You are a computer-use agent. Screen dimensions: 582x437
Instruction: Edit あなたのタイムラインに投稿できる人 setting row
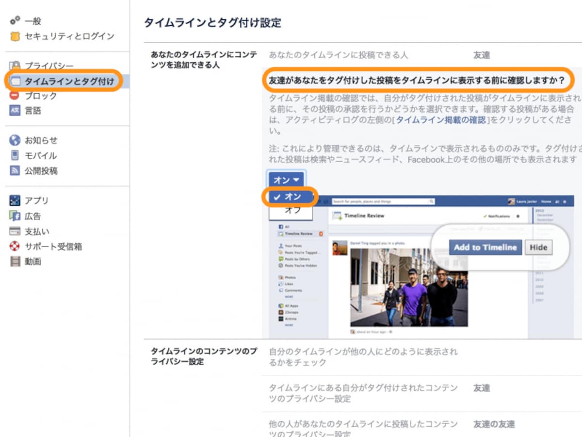point(421,55)
